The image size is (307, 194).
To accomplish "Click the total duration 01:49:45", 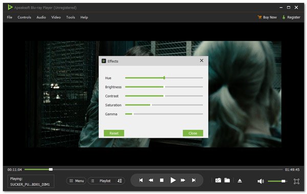I will 292,169.
